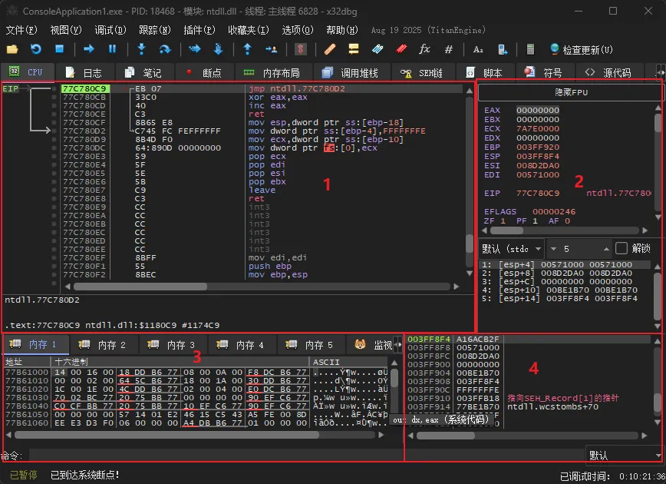This screenshot has width=666, height=484.
Task: Select the 内存 3 dump tab
Action: point(173,344)
